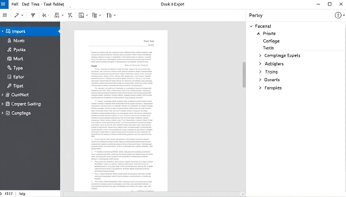346x197 pixels.
Task: Click the user profile toolbar icon
Action: click(57, 15)
